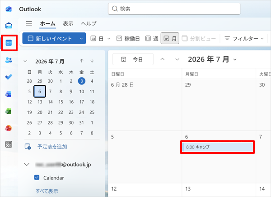Click the 6 月 28 日 cell in month grid
The image size is (271, 197).
tap(145, 105)
